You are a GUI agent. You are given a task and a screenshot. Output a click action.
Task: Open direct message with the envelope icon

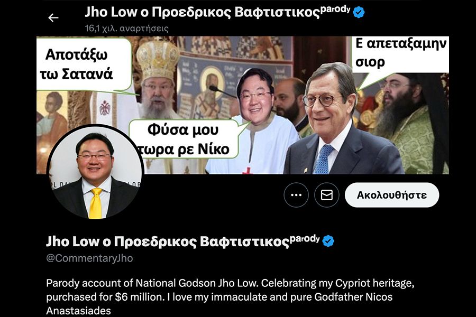[x=327, y=195]
